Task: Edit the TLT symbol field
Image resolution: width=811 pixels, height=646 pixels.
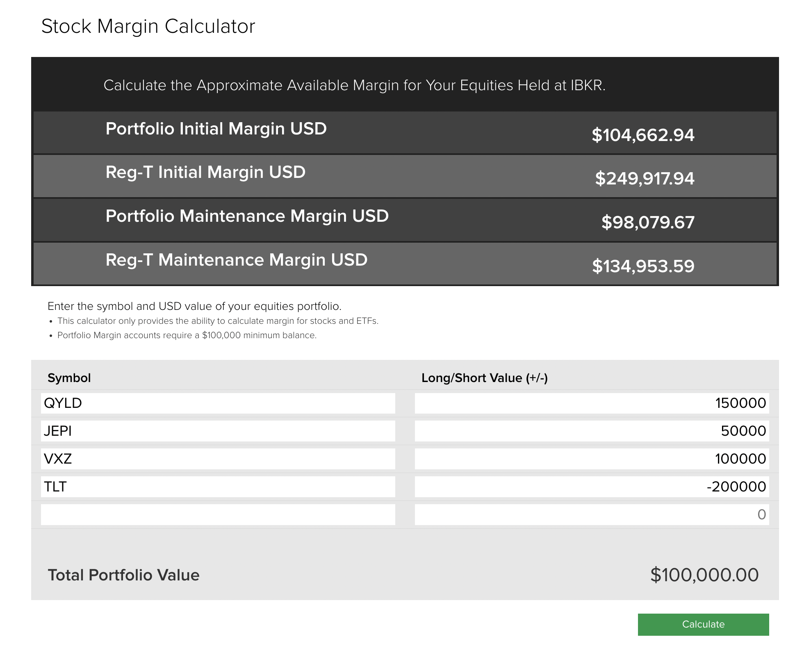Action: click(x=218, y=487)
